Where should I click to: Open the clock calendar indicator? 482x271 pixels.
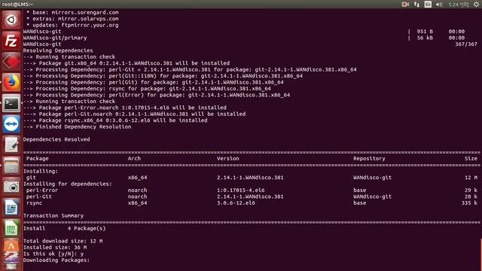[459, 5]
